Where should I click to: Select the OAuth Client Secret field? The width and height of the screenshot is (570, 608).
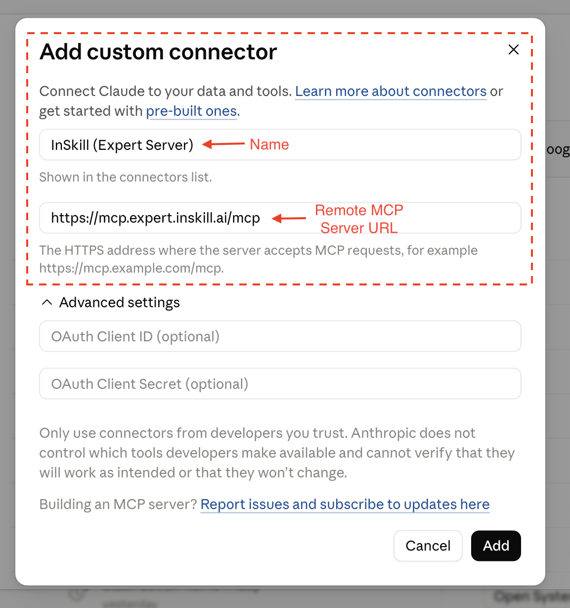point(280,384)
